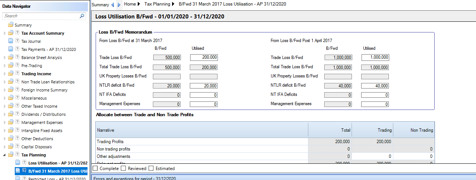Click the Total column header
The width and height of the screenshot is (476, 180).
click(x=329, y=130)
